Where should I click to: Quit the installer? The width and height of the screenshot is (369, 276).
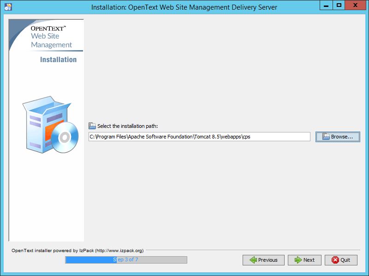click(x=341, y=260)
